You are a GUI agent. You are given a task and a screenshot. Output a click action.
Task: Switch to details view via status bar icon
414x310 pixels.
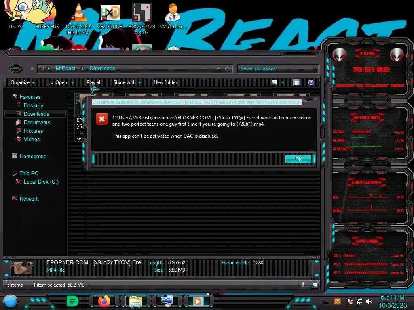(303, 285)
